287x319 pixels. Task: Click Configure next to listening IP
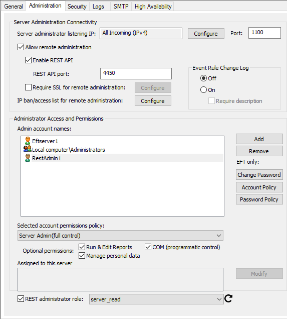pos(206,33)
